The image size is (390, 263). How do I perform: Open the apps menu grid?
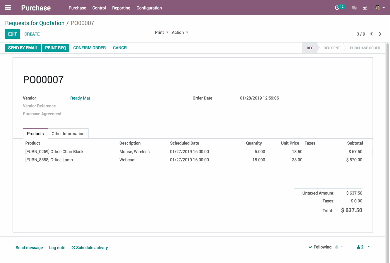pyautogui.click(x=8, y=8)
